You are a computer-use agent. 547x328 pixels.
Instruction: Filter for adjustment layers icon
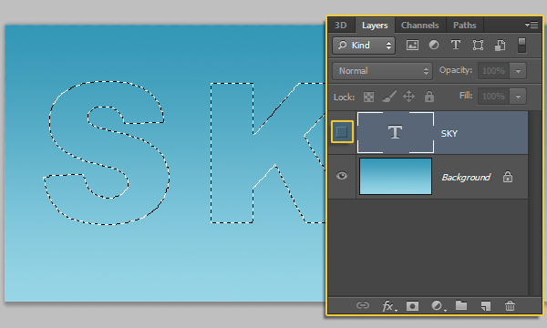434,45
